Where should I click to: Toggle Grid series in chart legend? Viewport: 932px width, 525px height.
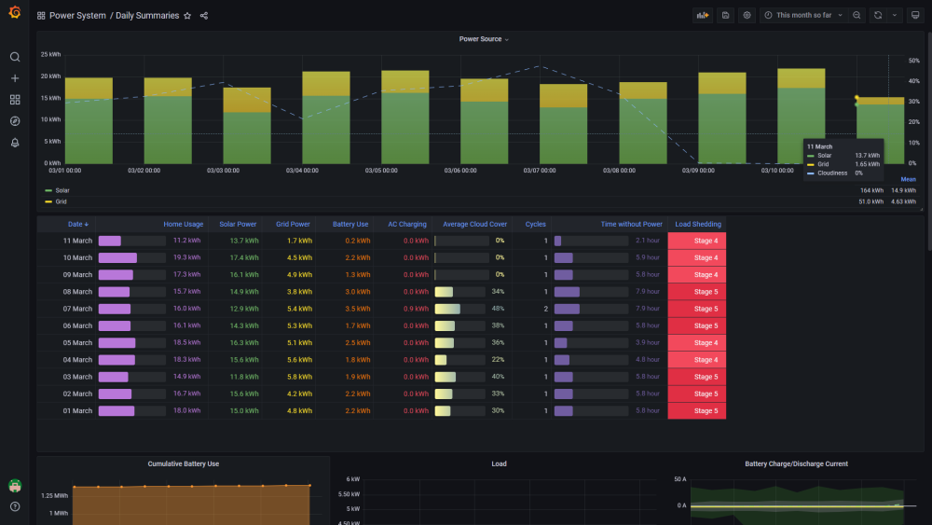pyautogui.click(x=61, y=201)
